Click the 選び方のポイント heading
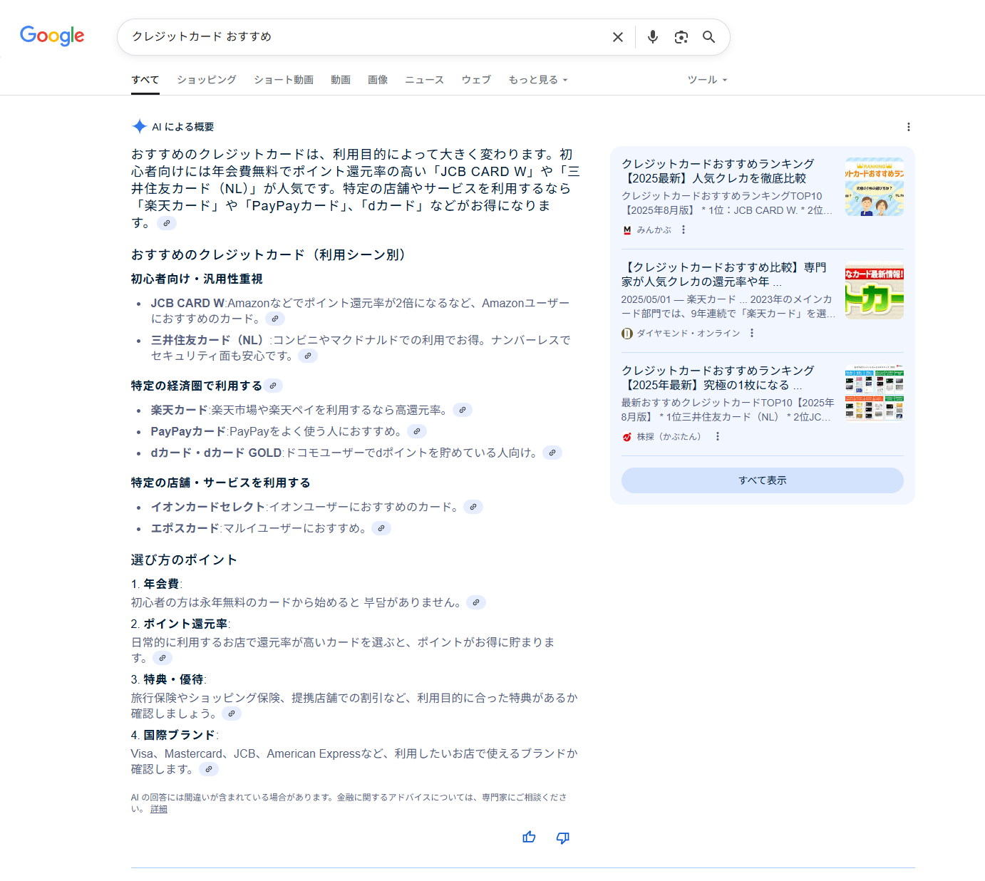The image size is (985, 881). [184, 560]
